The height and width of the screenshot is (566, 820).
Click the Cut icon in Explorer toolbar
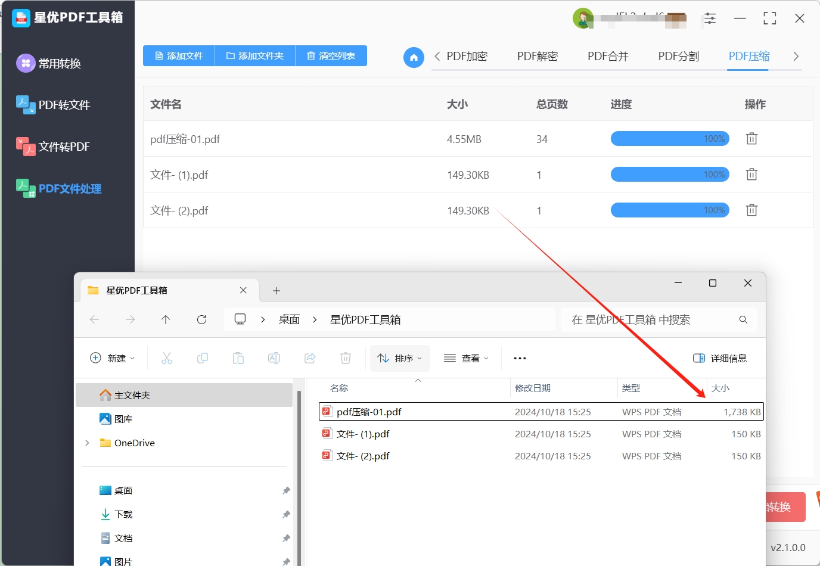pyautogui.click(x=167, y=358)
